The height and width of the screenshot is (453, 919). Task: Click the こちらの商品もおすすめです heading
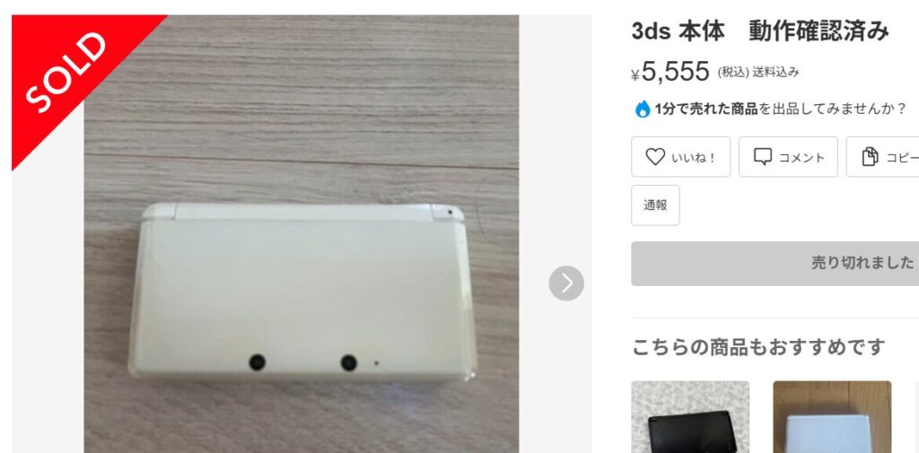757,347
